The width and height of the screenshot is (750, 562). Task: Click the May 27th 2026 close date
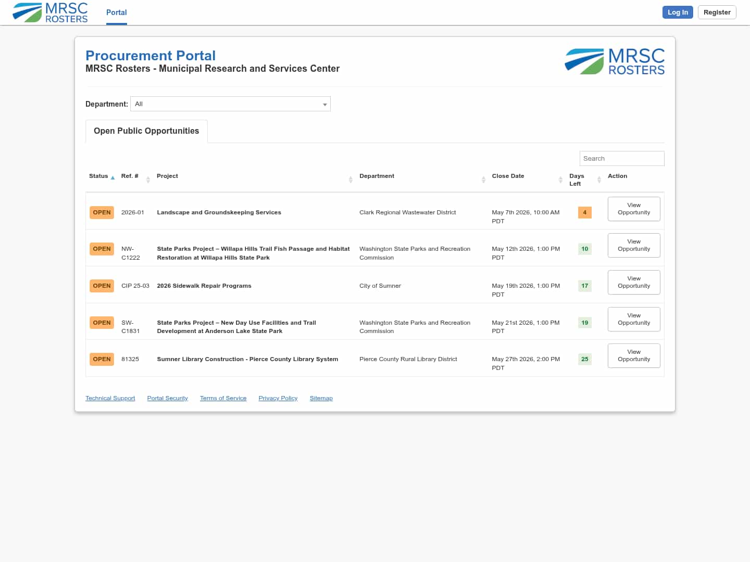[x=526, y=363]
